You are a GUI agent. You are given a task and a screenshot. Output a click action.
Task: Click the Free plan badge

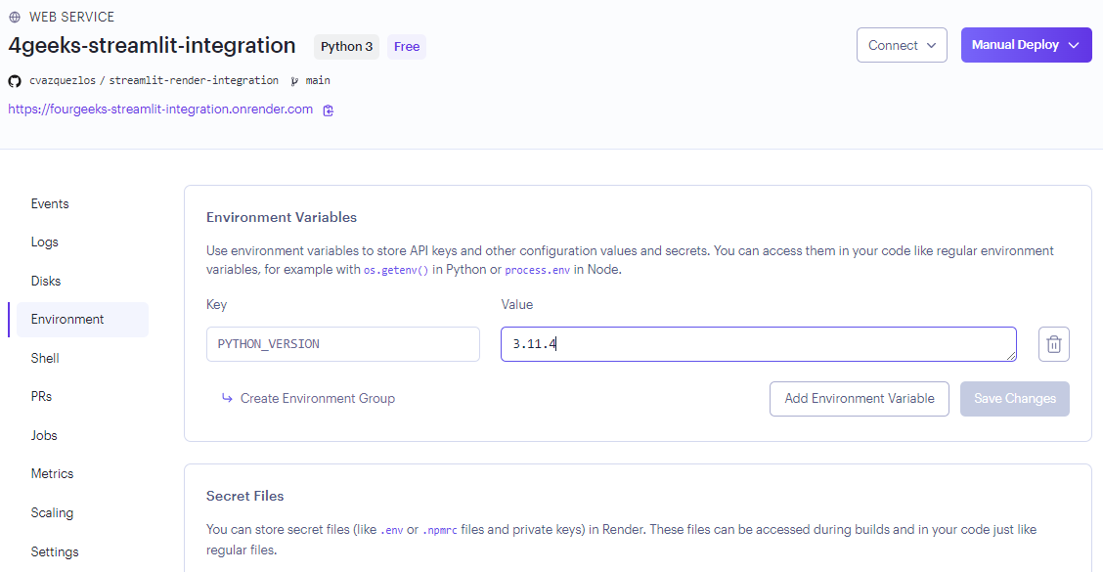pos(407,46)
